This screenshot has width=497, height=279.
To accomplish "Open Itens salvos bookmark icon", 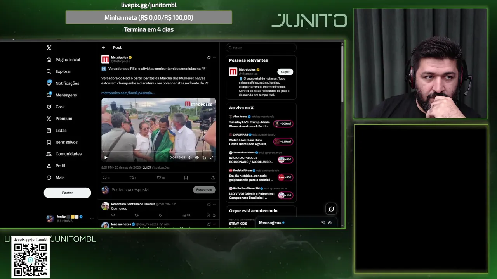I will [49, 142].
